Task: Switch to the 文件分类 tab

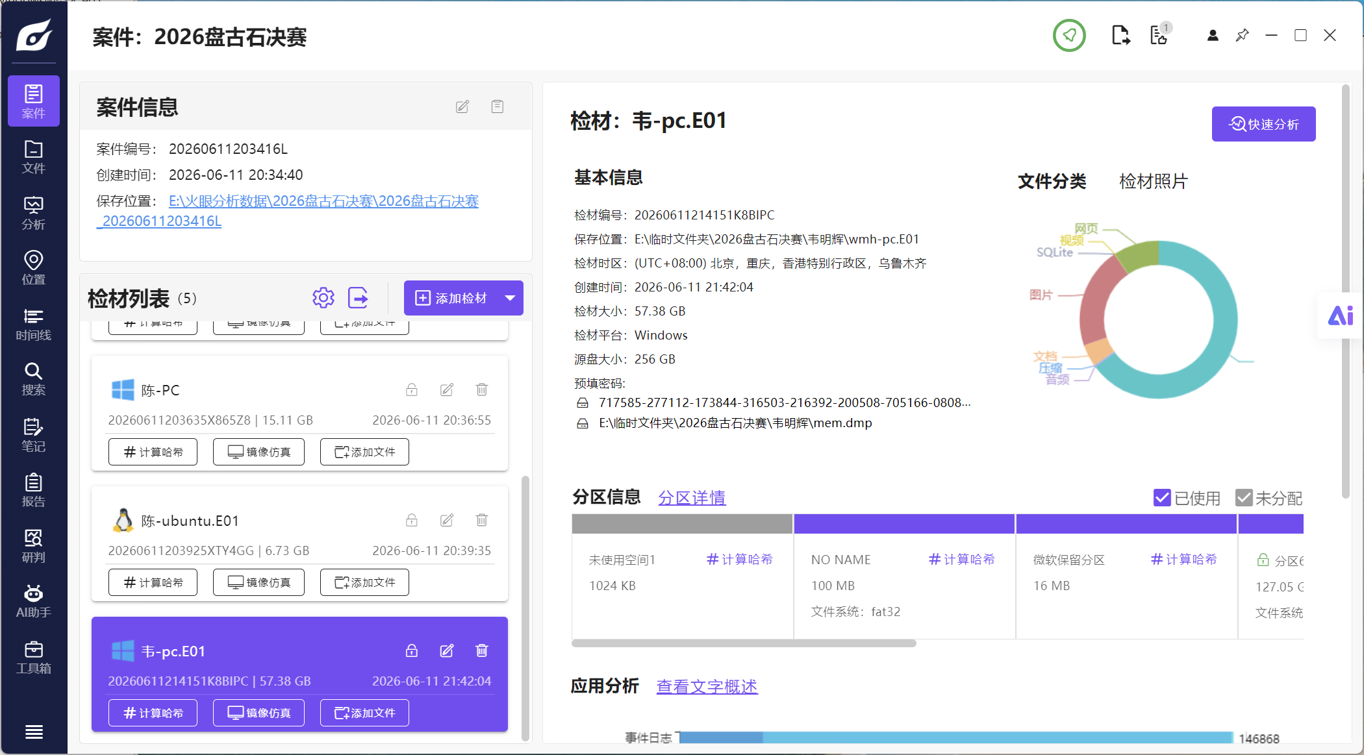Action: click(1052, 181)
